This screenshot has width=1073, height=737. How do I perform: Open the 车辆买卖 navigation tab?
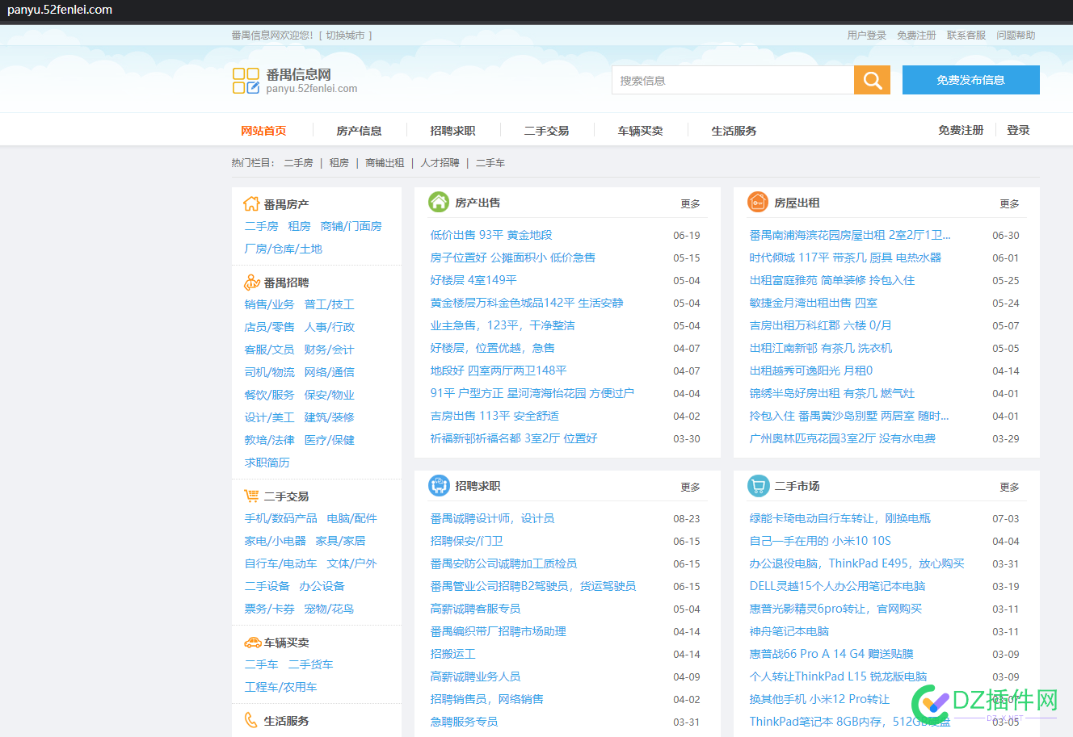640,130
